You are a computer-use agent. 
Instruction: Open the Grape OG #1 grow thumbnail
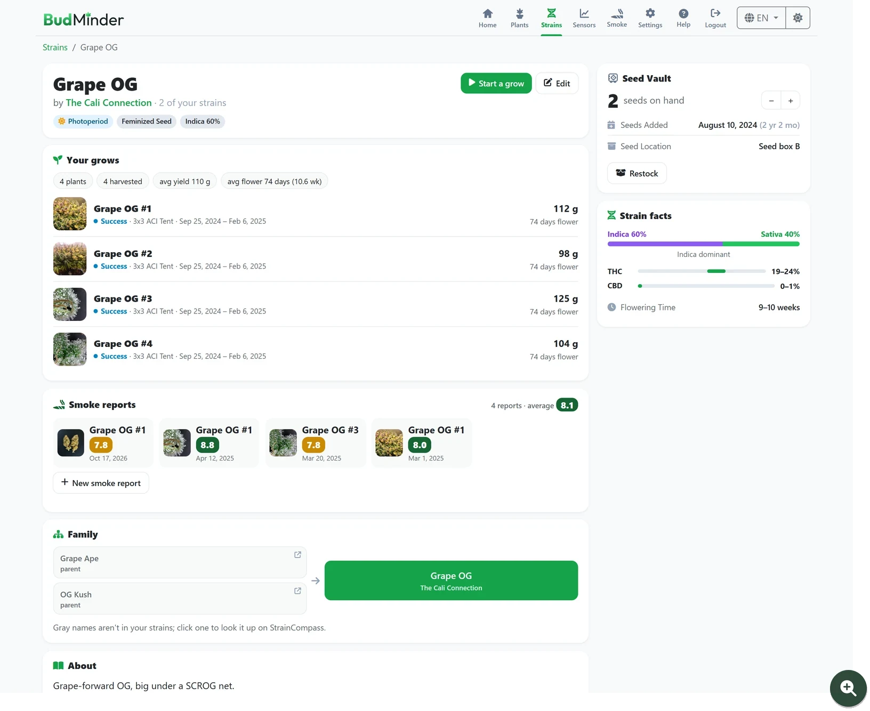point(70,214)
